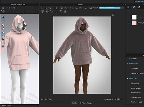
Task: Select the Cotton fabric name label
Action: tap(141, 23)
